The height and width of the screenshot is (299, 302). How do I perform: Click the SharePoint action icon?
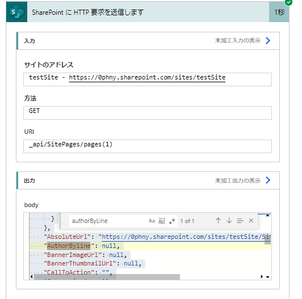tap(17, 12)
